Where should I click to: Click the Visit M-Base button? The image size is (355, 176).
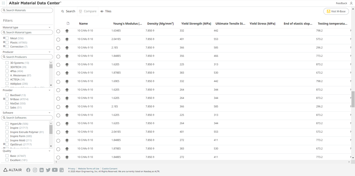point(336,11)
